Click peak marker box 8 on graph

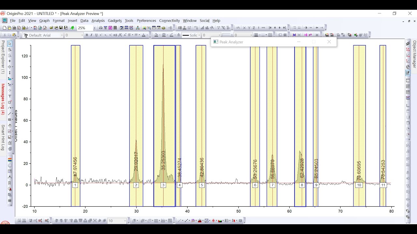coord(302,185)
